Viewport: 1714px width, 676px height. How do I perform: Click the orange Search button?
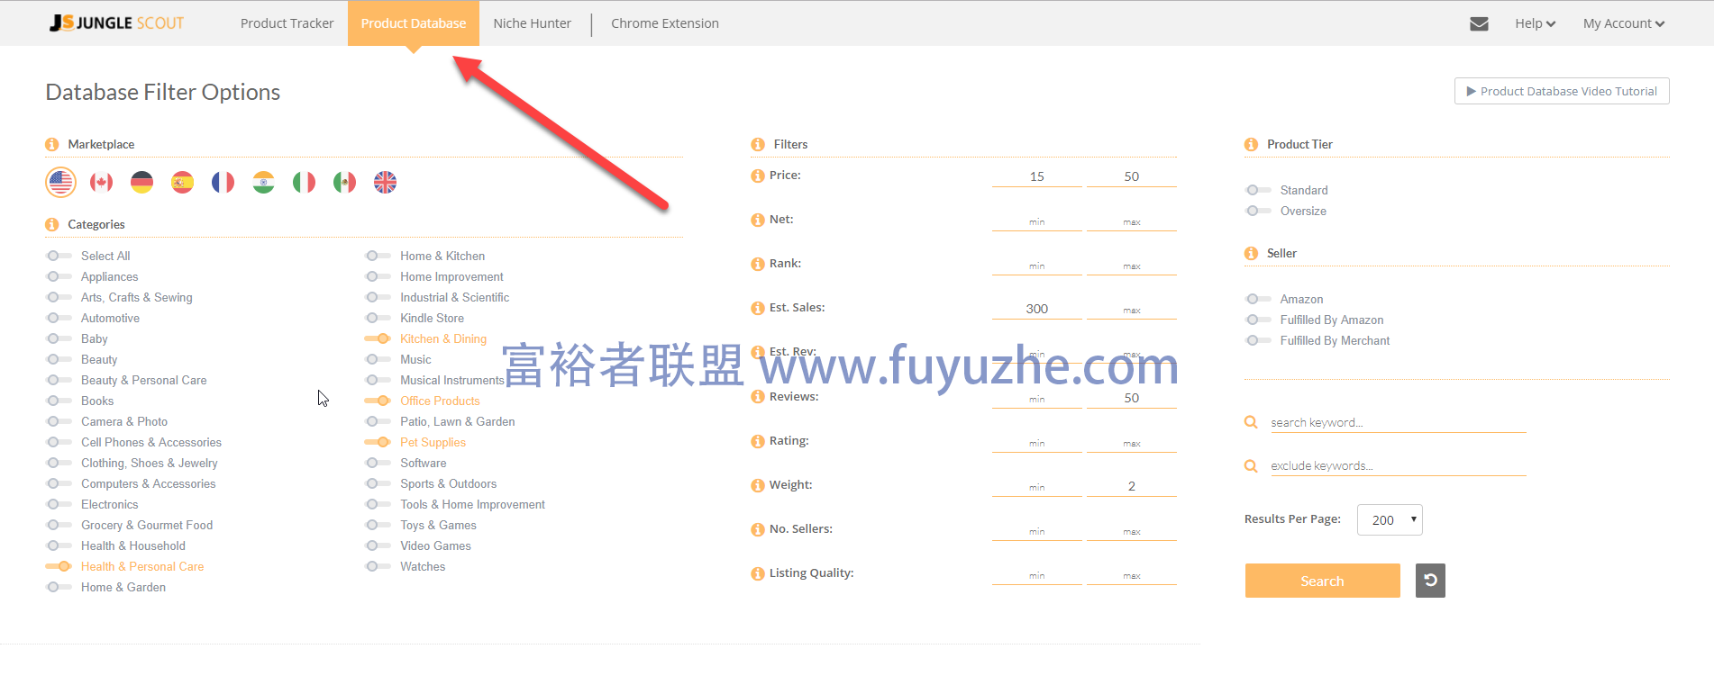(1322, 581)
